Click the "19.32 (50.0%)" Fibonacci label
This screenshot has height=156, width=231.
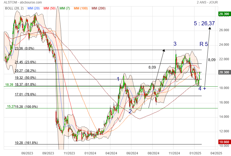click(x=25, y=78)
